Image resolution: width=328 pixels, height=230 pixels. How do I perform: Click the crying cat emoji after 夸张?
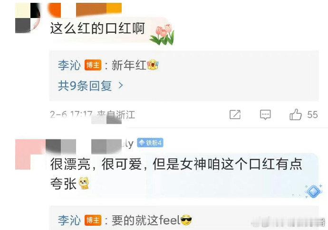pyautogui.click(x=84, y=183)
